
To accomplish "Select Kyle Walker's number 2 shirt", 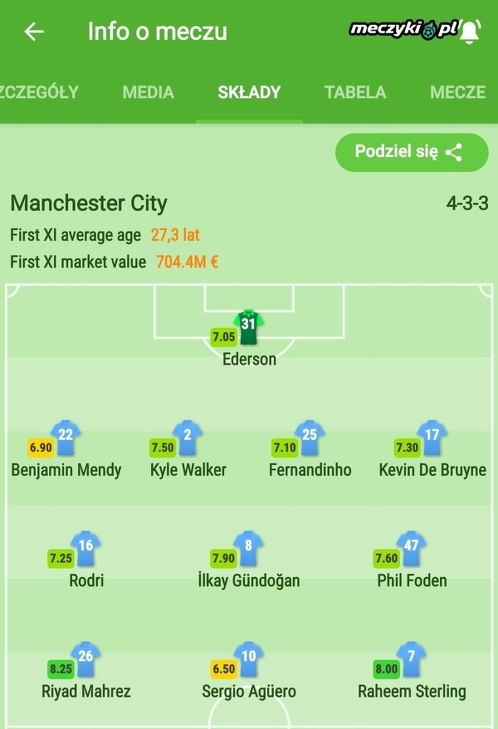I will [188, 437].
